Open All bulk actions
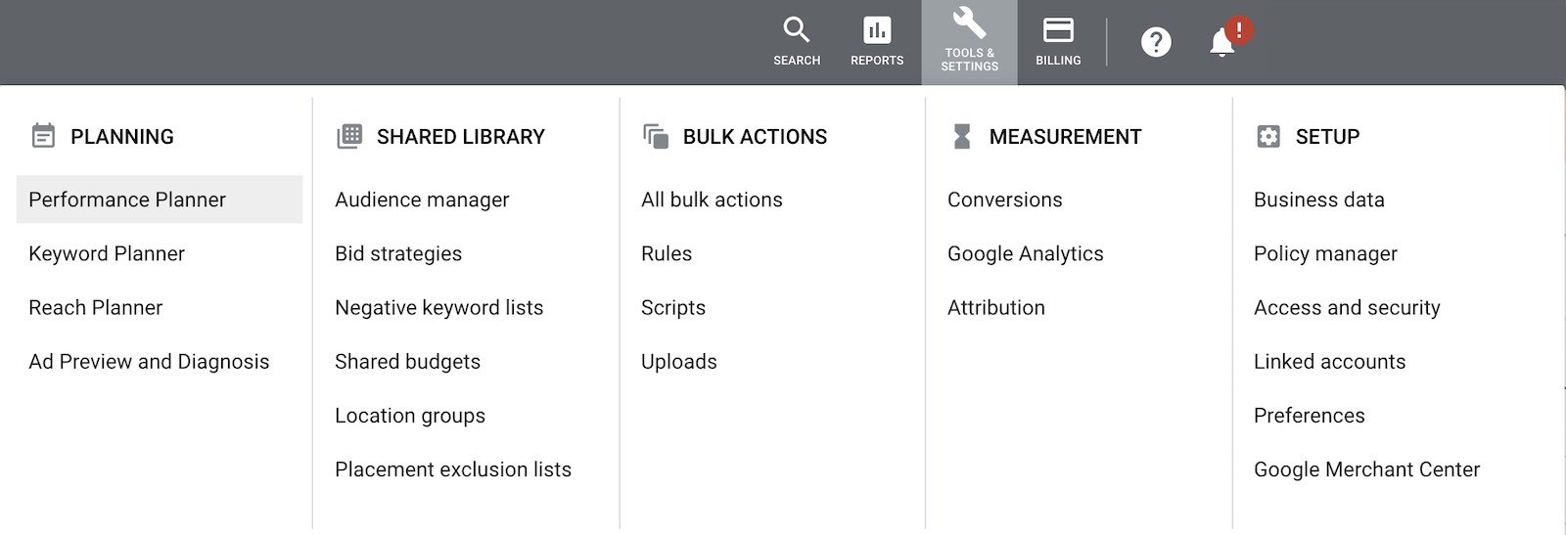The width and height of the screenshot is (1566, 535). (x=712, y=200)
